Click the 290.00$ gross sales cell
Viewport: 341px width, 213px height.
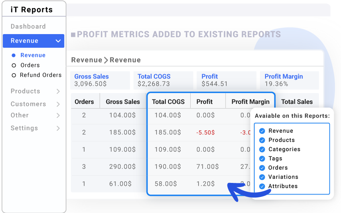tap(122, 167)
